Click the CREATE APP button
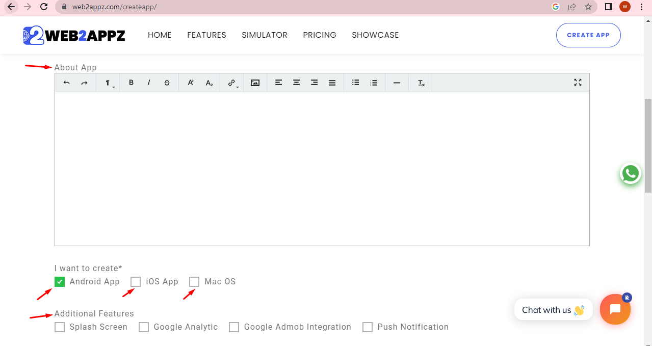The image size is (652, 346). [x=588, y=35]
